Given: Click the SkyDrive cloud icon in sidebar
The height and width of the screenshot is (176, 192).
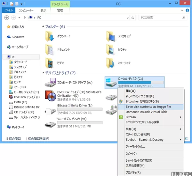Looking at the screenshot, I should pos(8,37).
